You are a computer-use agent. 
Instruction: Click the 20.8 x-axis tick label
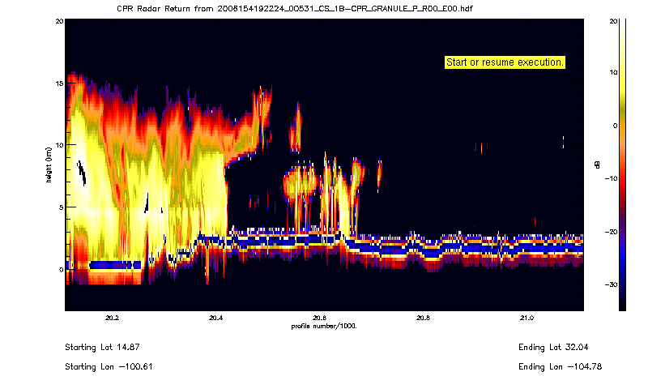tap(423, 318)
